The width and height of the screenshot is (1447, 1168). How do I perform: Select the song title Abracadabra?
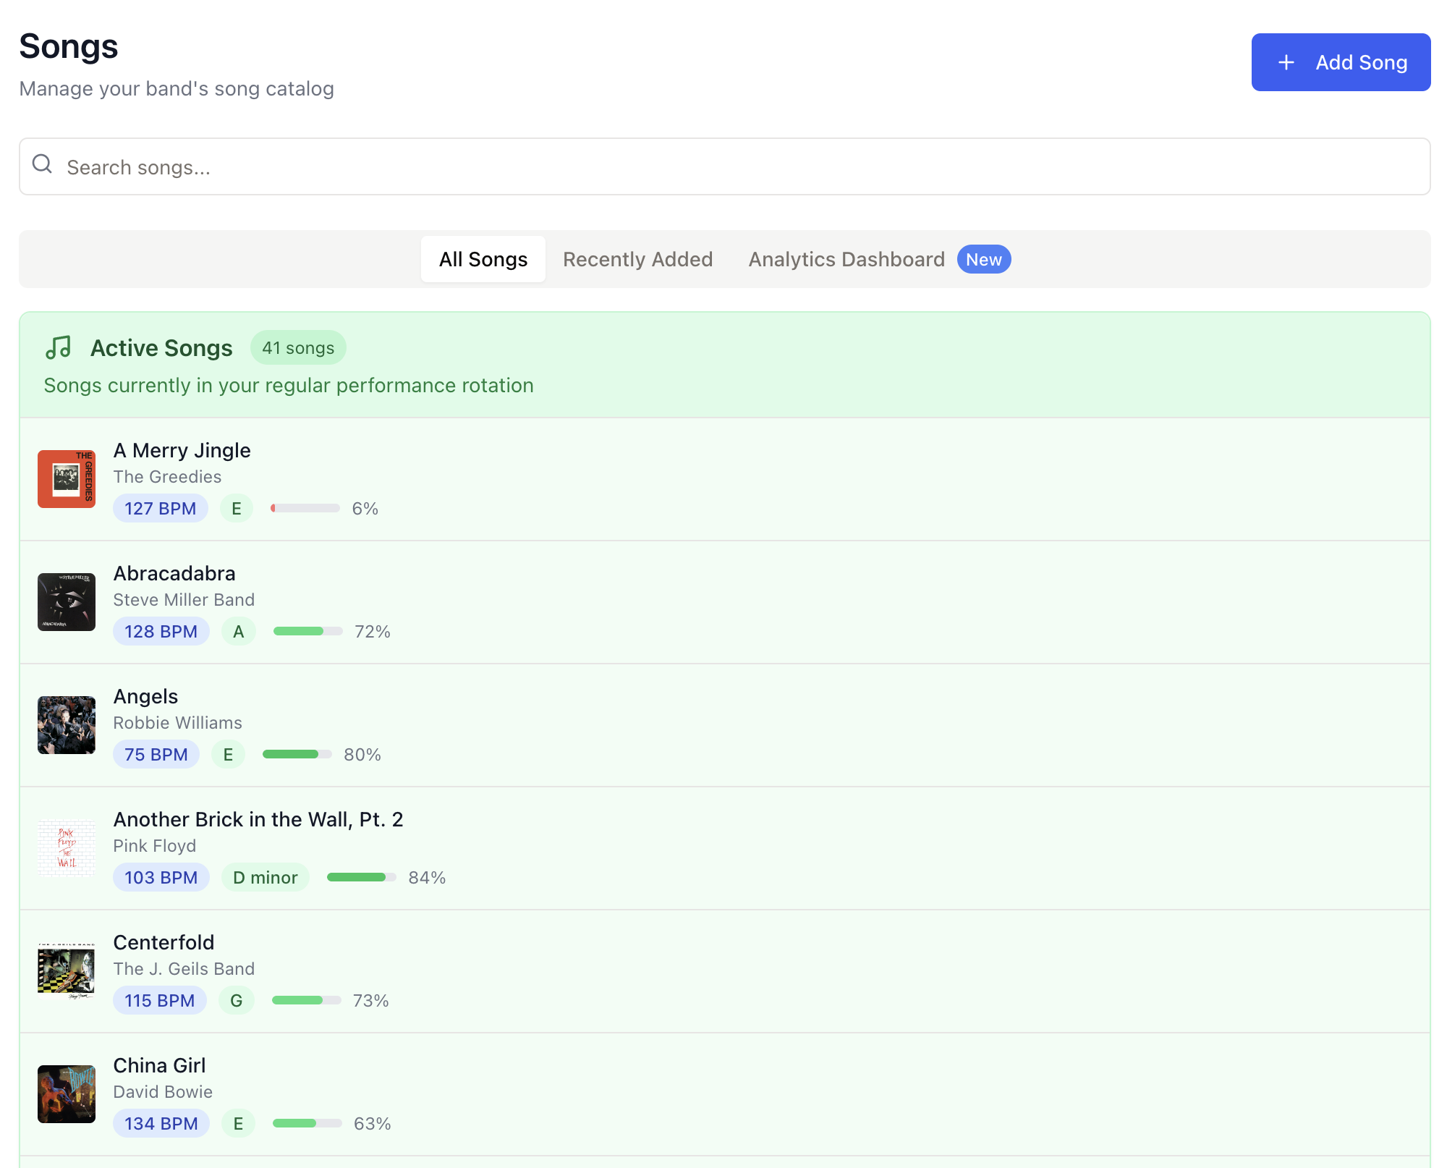click(174, 573)
